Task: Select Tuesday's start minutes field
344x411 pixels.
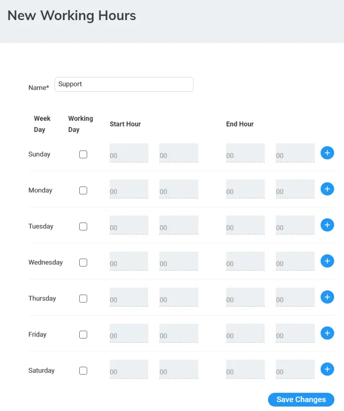Action: (179, 225)
